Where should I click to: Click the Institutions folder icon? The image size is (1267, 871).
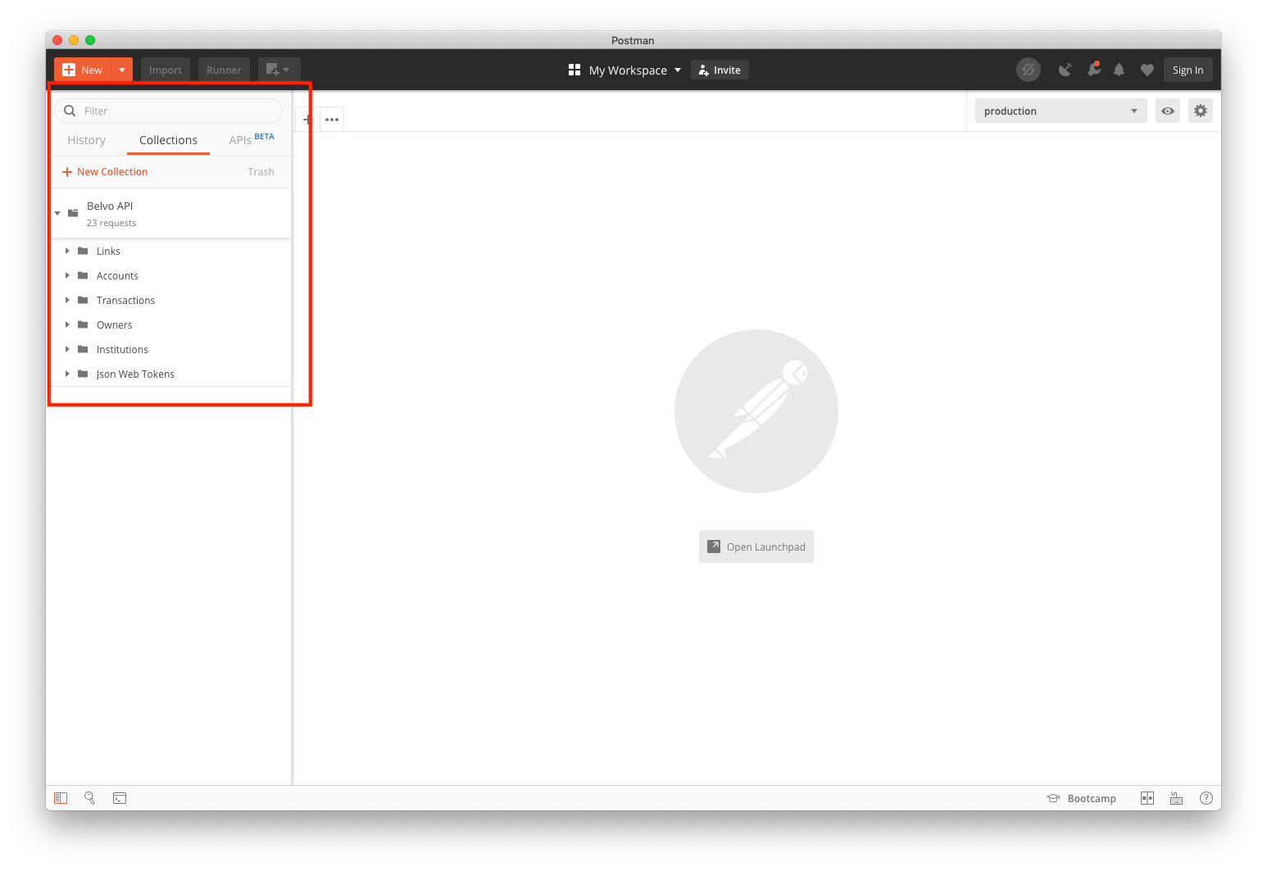click(83, 349)
